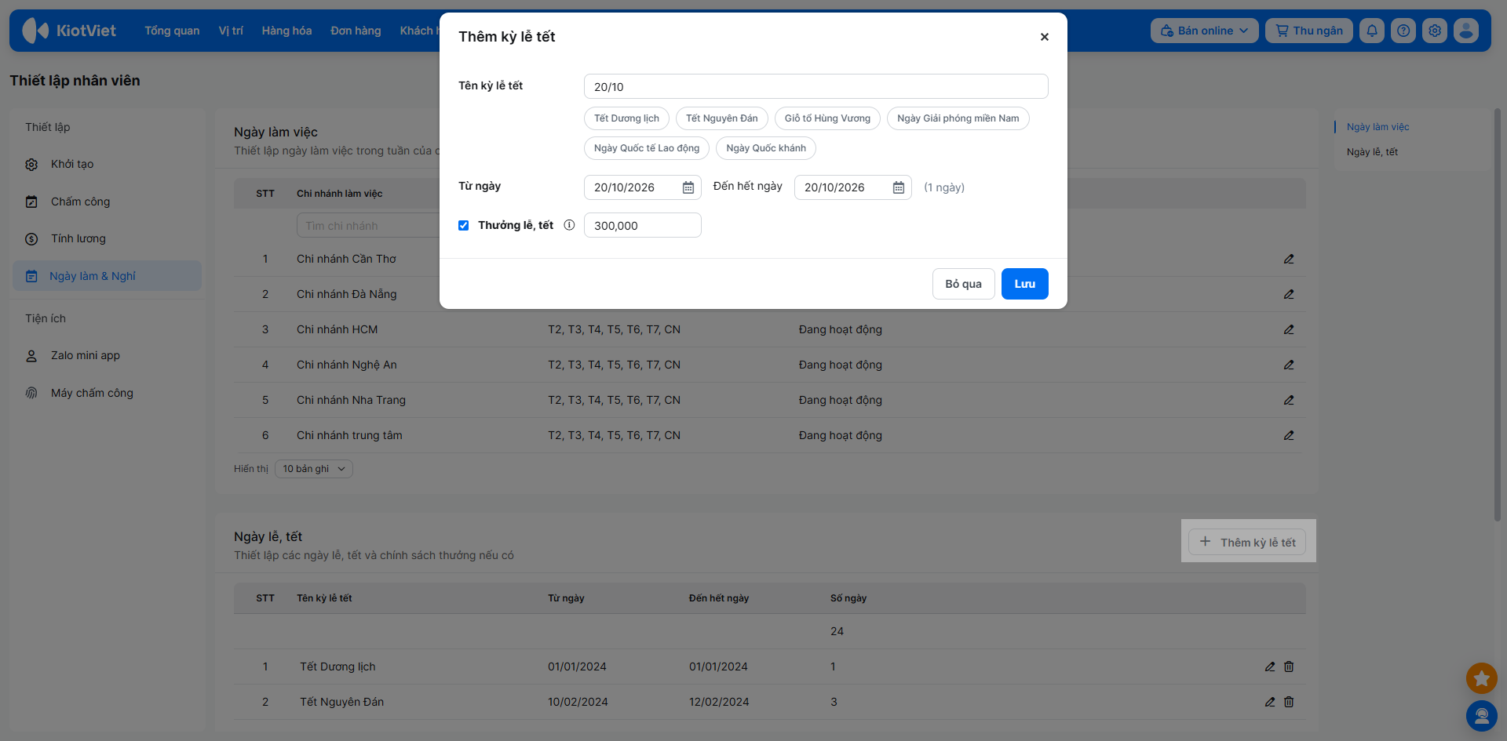
Task: Select the Chi nhánh Nghệ An branch name
Action: [x=347, y=365]
